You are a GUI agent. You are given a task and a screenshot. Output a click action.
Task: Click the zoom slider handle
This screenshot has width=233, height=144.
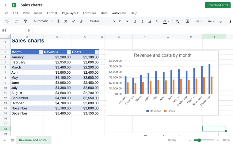pyautogui.click(x=199, y=140)
